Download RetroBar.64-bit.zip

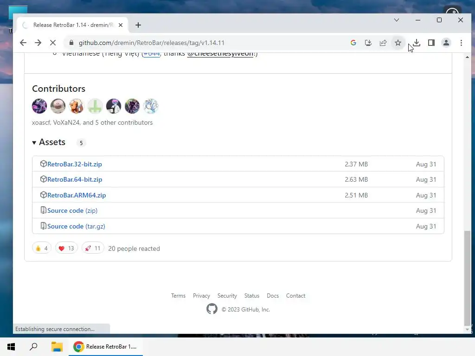click(x=75, y=179)
